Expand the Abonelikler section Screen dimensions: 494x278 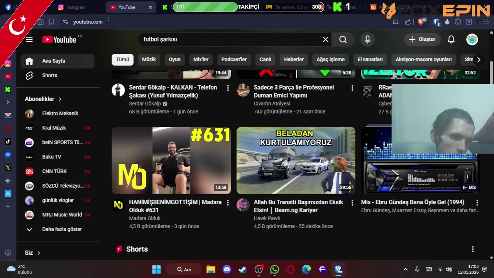[44, 99]
